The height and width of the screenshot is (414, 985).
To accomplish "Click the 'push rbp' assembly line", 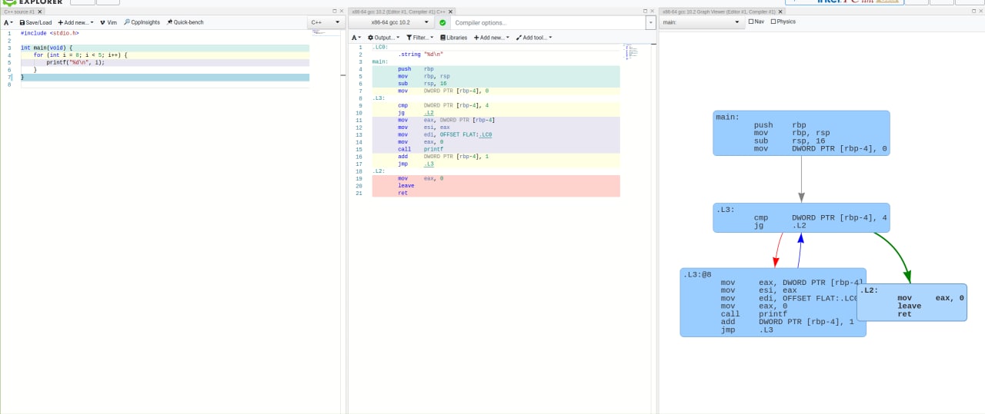I will pos(496,69).
